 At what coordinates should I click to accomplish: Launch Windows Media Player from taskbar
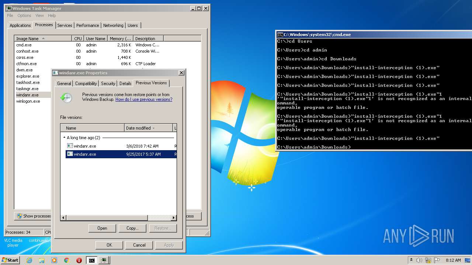pos(54,260)
